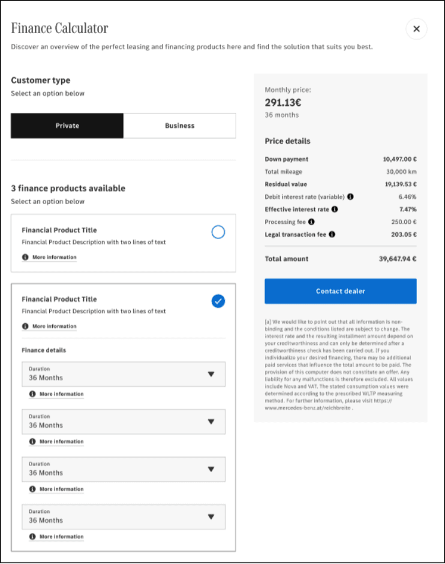Open More information link under third Duration dropdown
The width and height of the screenshot is (445, 564).
tap(61, 489)
